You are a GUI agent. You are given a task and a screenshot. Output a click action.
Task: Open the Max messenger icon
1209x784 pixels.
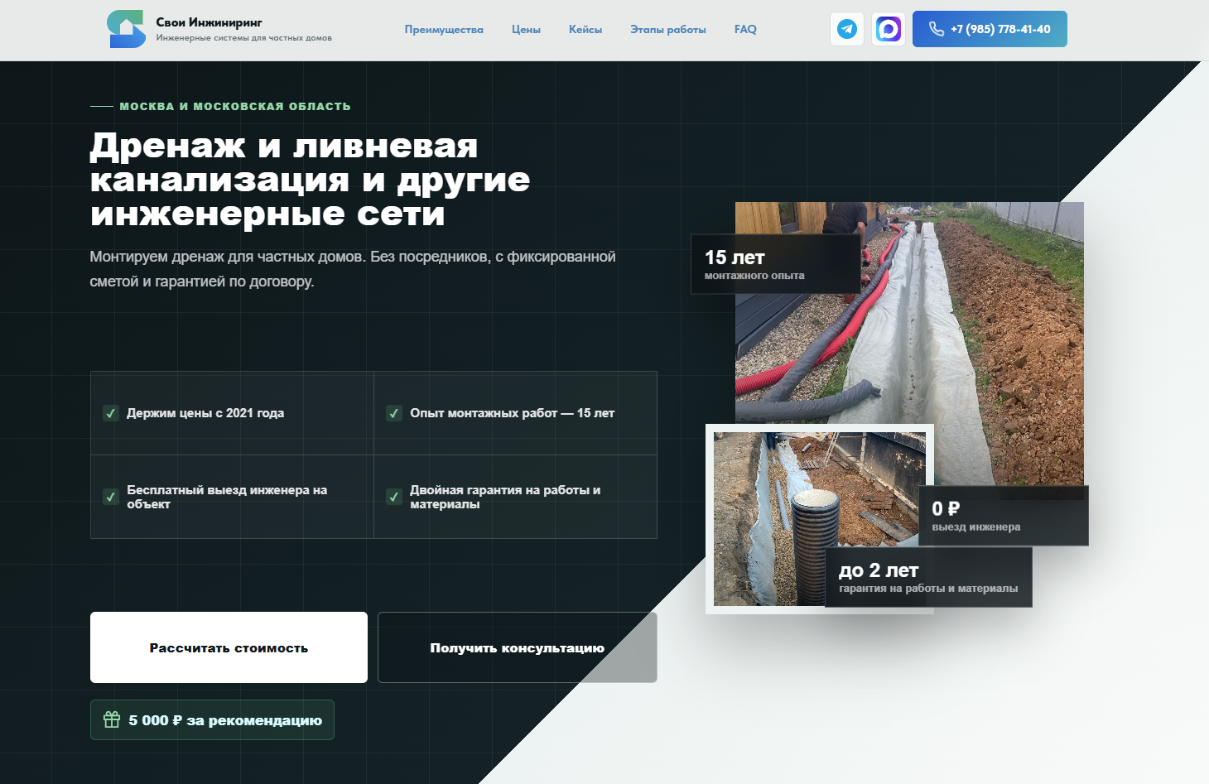[x=889, y=29]
